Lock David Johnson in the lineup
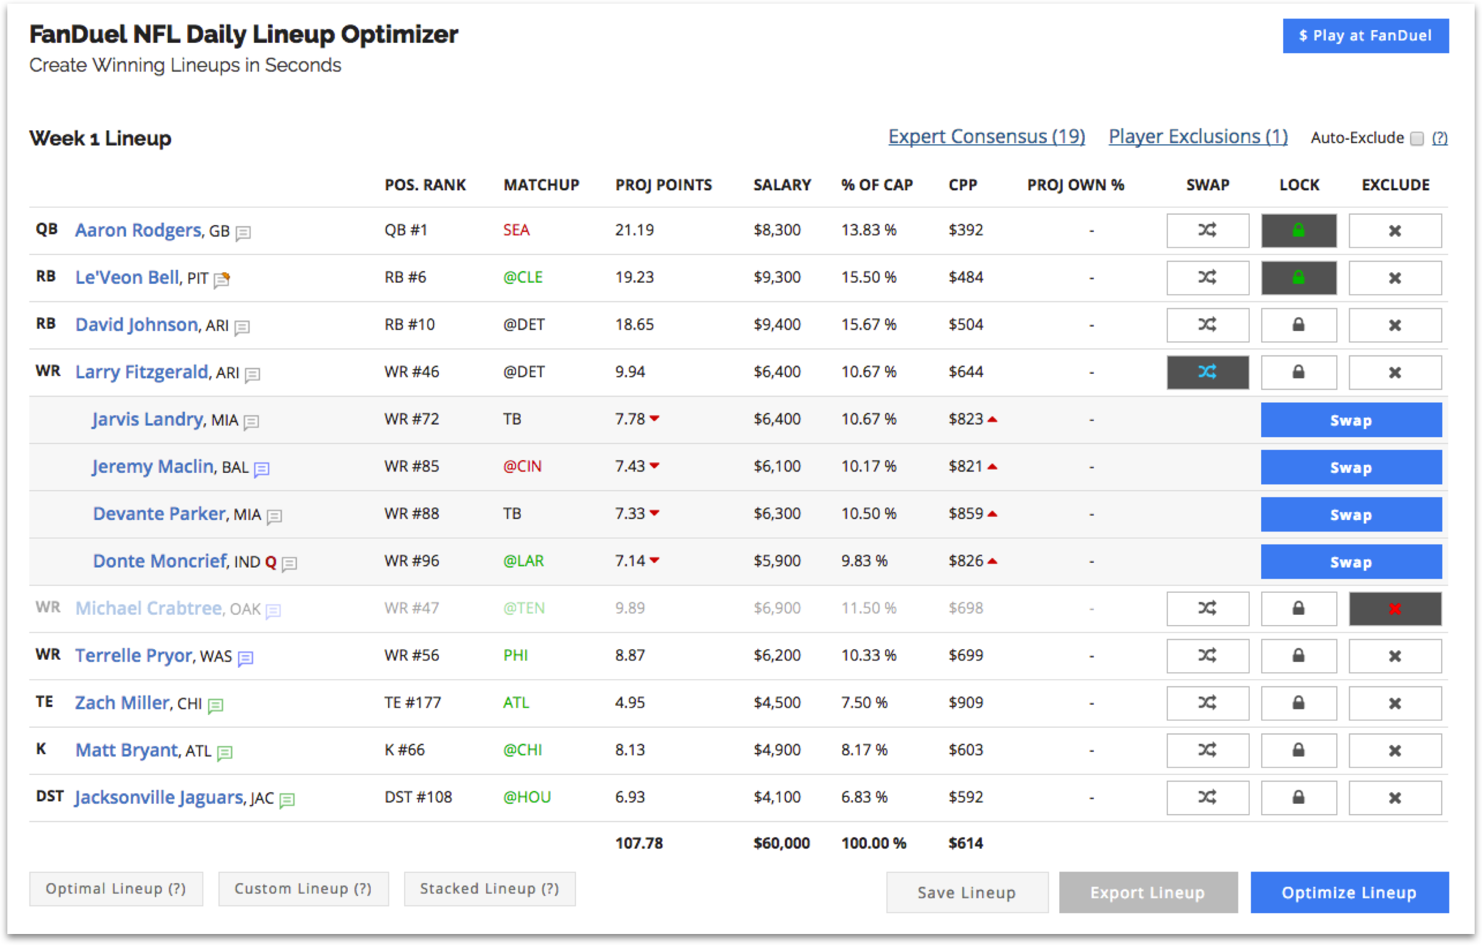 pyautogui.click(x=1298, y=325)
